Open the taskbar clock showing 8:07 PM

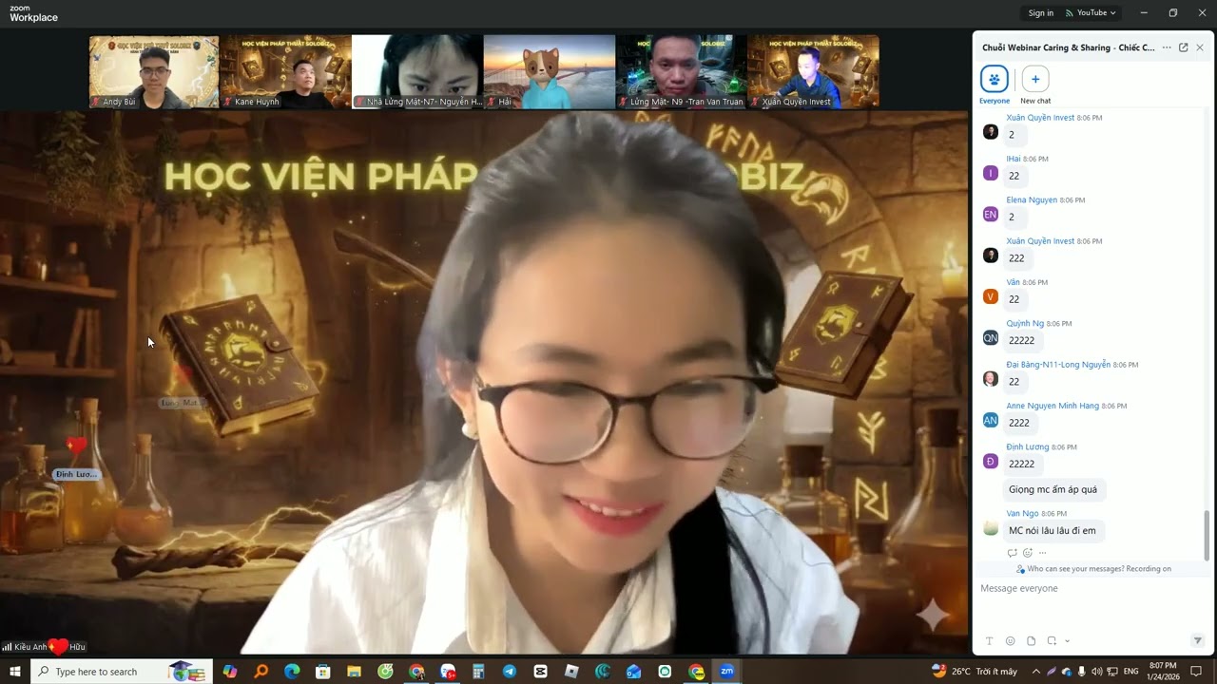(x=1163, y=672)
